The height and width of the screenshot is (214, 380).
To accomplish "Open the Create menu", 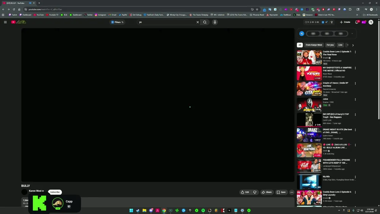I will (345, 22).
